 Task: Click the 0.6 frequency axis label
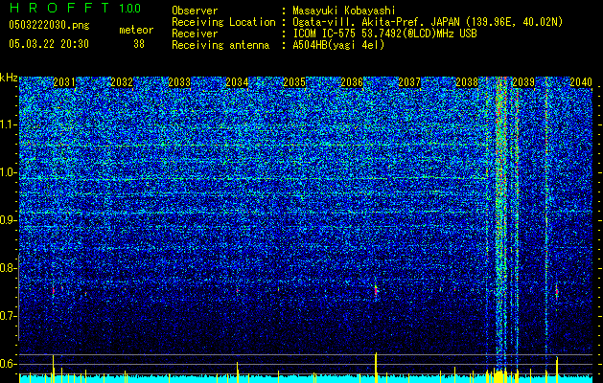pos(9,364)
